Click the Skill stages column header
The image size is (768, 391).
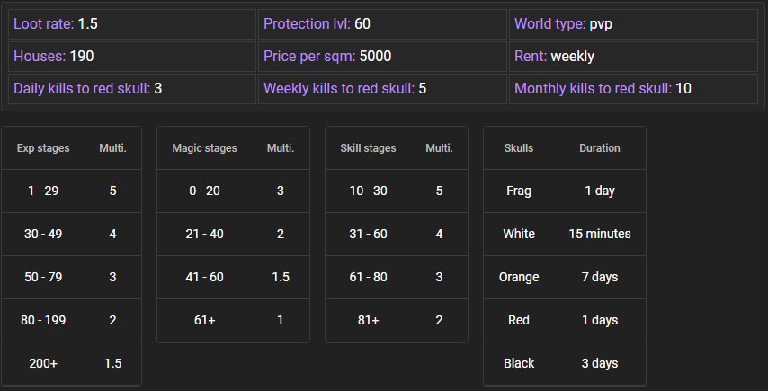pyautogui.click(x=368, y=148)
